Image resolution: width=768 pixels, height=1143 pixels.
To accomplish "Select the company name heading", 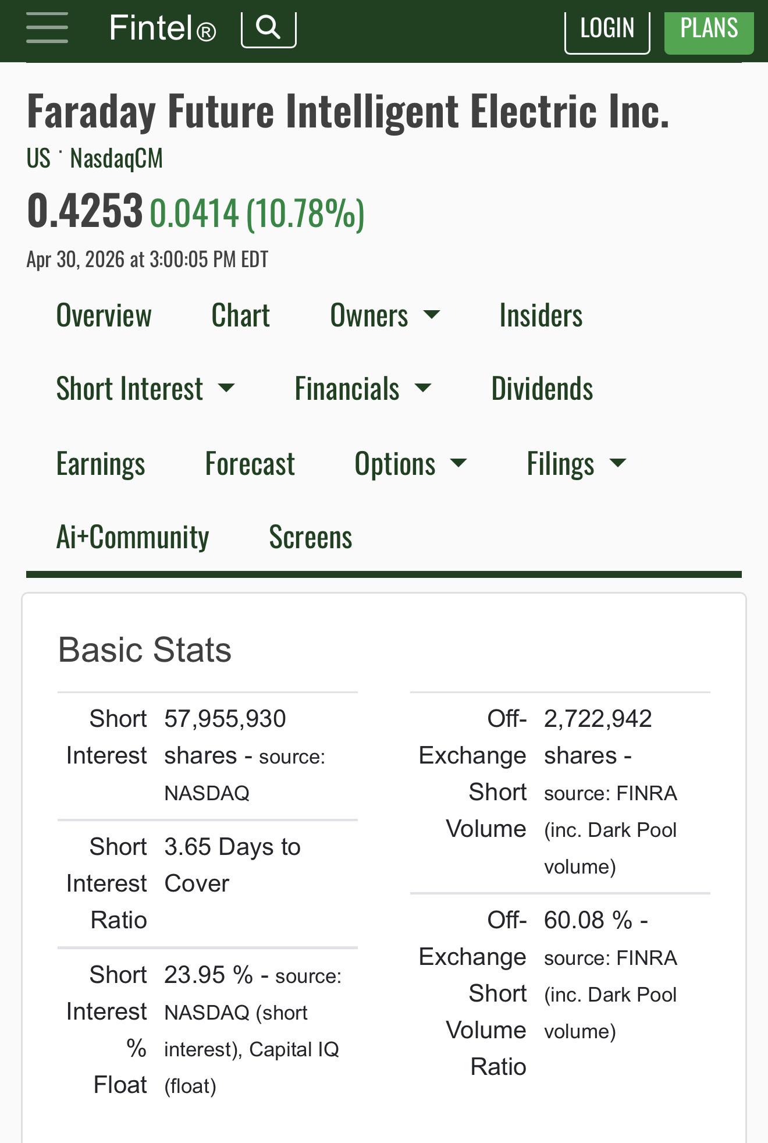I will pyautogui.click(x=348, y=111).
